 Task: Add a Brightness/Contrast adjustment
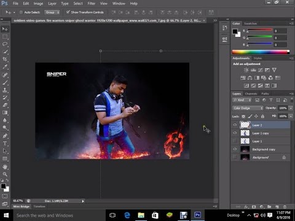(x=246, y=70)
